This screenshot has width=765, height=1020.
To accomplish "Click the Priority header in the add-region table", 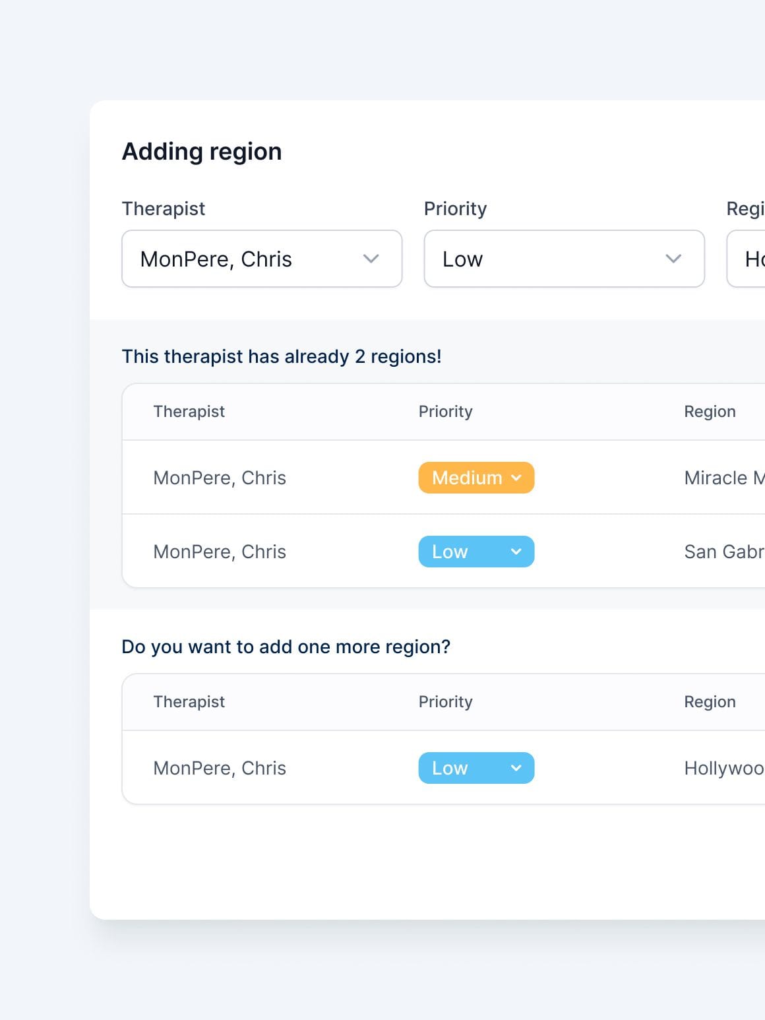I will (446, 702).
